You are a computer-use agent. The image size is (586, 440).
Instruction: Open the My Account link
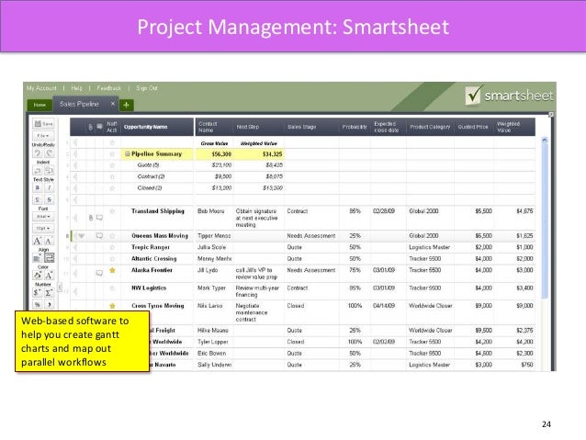point(41,88)
